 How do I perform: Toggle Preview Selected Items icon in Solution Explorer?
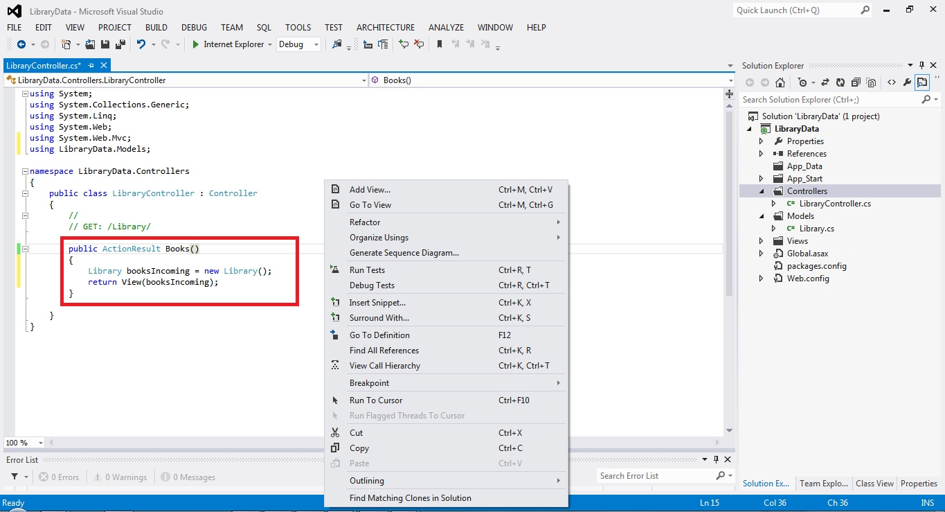pos(922,82)
